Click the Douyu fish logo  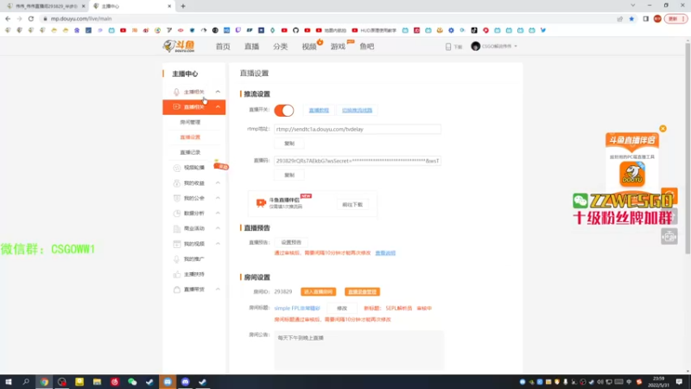pos(179,47)
